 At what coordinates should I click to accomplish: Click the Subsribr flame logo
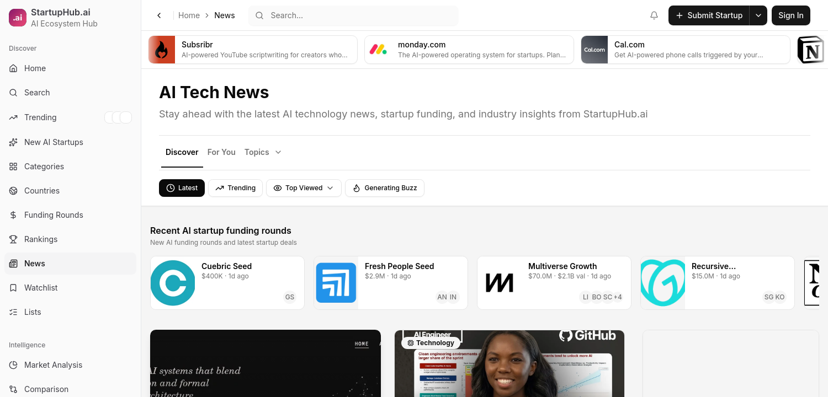162,50
